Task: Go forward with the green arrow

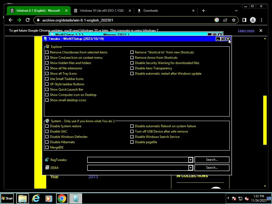Action: [x=19, y=20]
